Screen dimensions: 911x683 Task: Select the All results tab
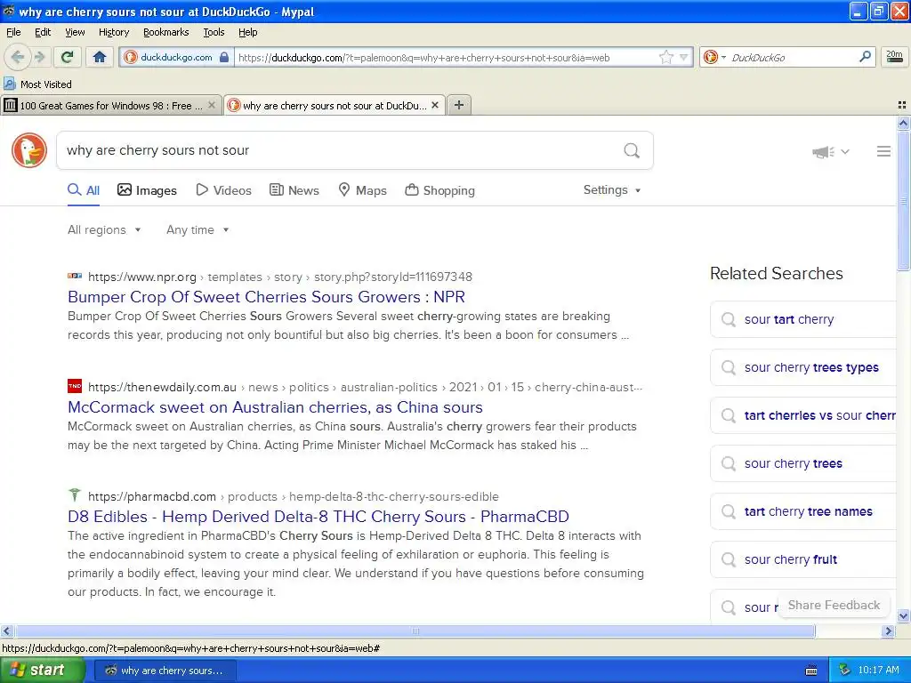coord(84,190)
